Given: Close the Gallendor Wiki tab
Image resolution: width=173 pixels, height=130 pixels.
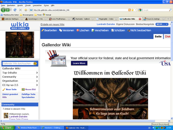Looking at the screenshot, I should pos(140,19).
